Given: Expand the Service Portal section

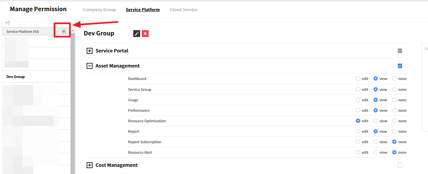Looking at the screenshot, I should pyautogui.click(x=89, y=51).
